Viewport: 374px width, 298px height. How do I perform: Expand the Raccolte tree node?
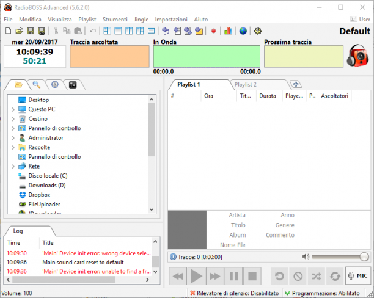(x=13, y=148)
